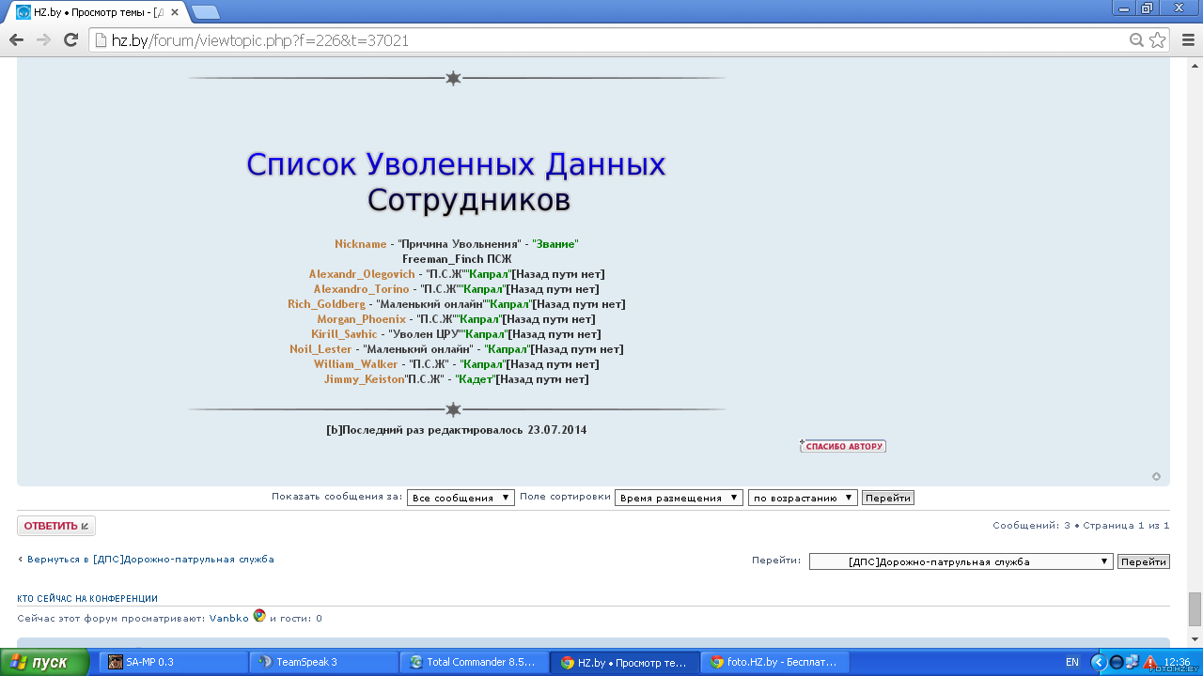Click the Vanbko username link
1203x676 pixels.
(228, 618)
